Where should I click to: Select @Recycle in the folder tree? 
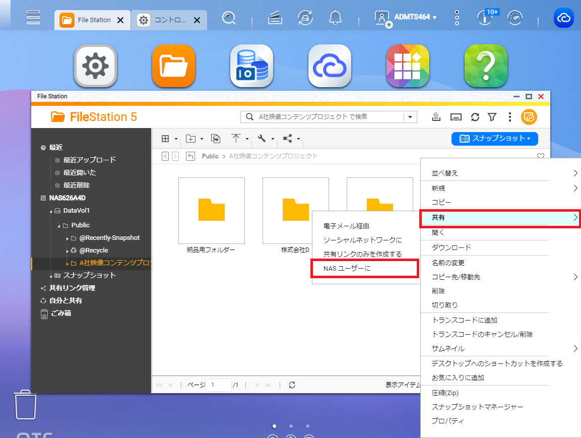coord(93,251)
